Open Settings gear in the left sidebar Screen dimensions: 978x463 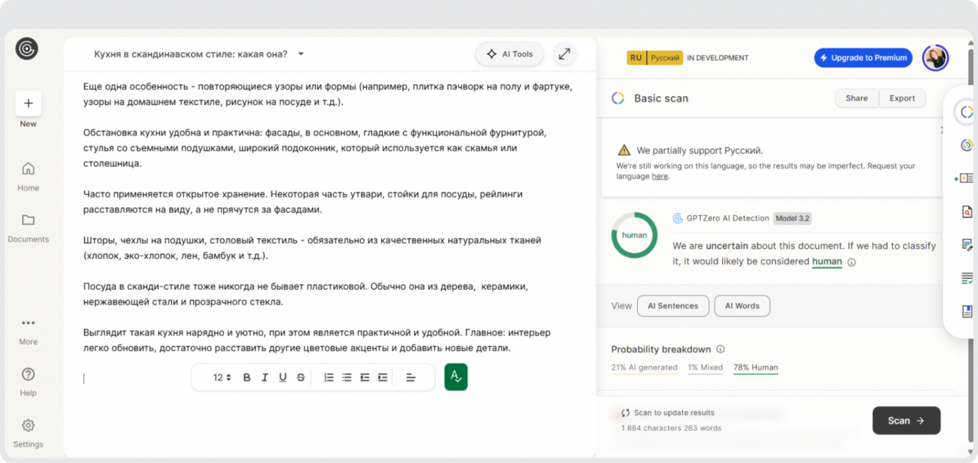point(28,433)
